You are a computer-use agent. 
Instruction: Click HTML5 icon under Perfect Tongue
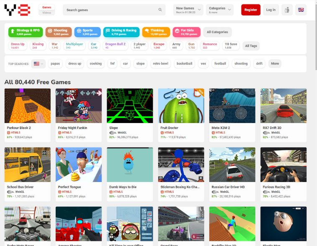(x=60, y=192)
